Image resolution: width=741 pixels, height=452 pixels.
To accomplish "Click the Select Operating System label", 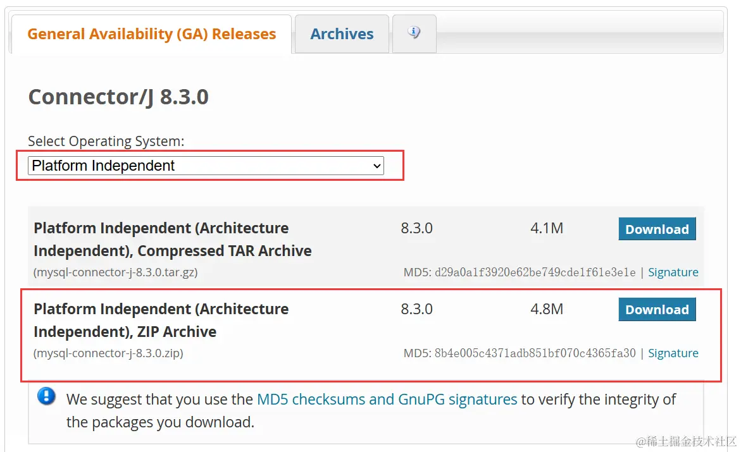I will (106, 141).
